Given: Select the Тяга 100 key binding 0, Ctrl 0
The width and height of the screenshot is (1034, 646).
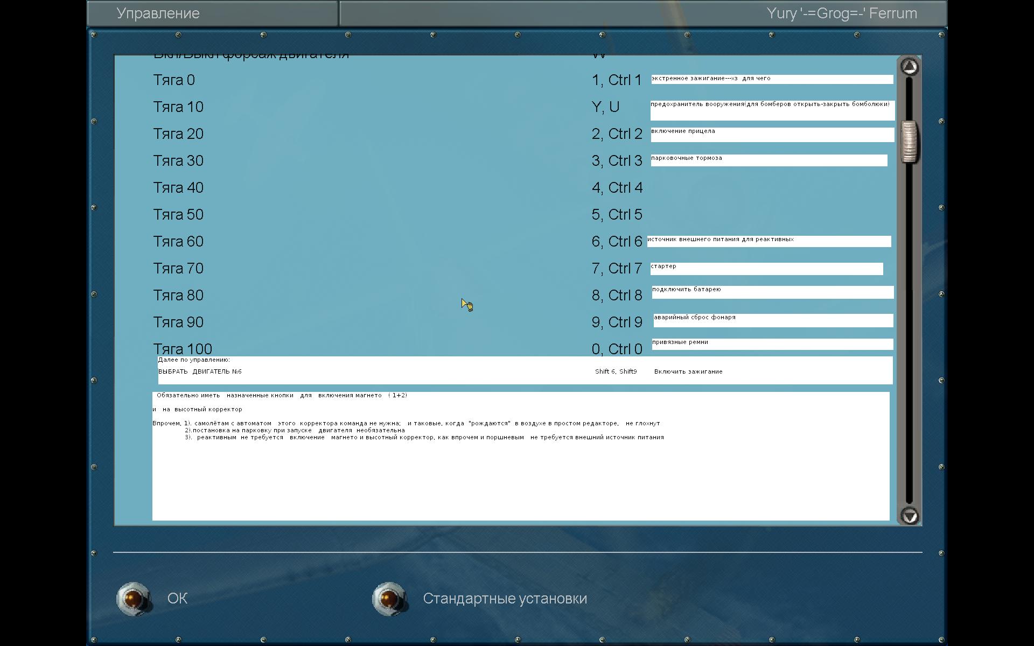Looking at the screenshot, I should [617, 349].
